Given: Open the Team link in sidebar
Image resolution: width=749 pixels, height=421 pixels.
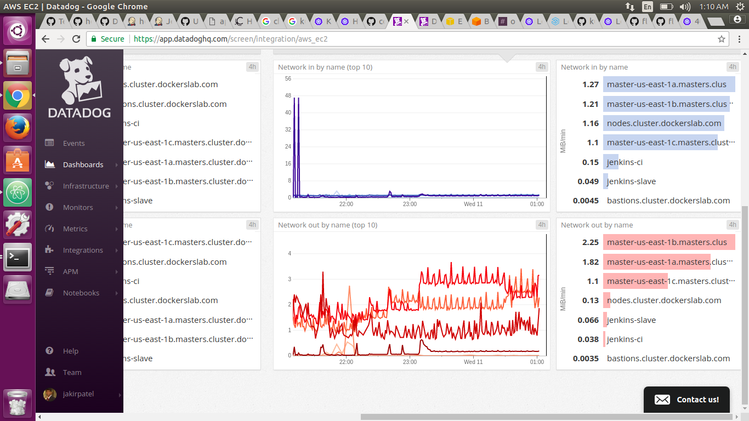Looking at the screenshot, I should coord(72,372).
